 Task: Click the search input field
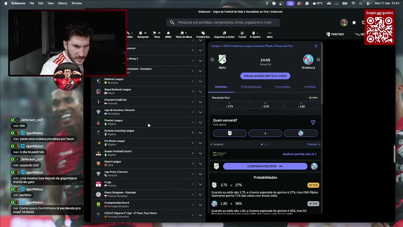(223, 22)
